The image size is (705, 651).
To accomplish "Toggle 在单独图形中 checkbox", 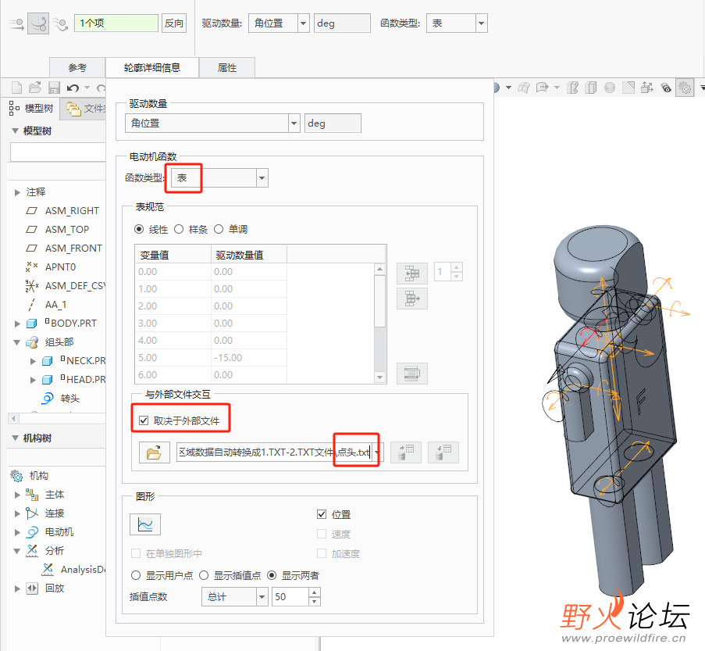I will (x=135, y=553).
